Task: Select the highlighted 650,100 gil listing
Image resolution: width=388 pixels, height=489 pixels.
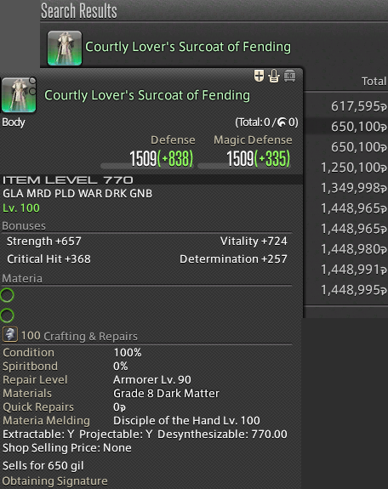Action: [345, 127]
